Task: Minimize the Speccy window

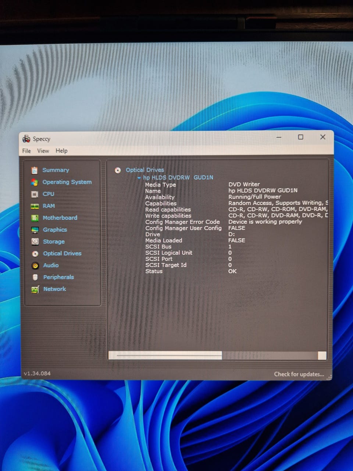Action: click(279, 137)
